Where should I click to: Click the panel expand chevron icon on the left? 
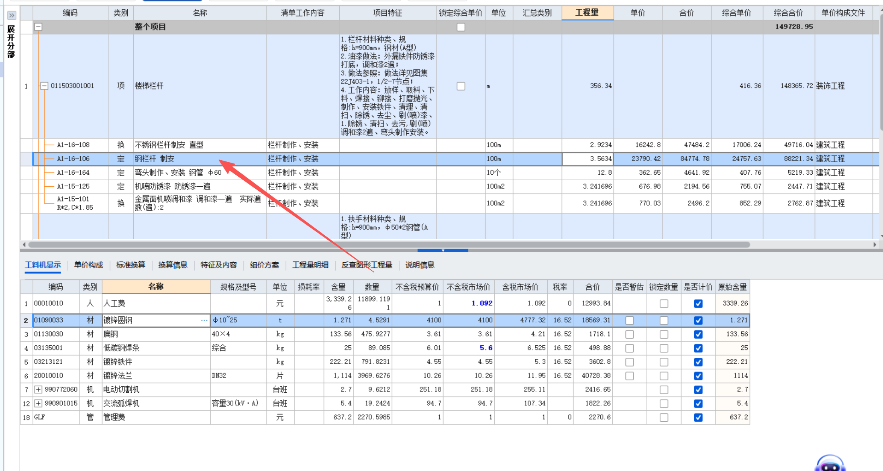pos(11,15)
